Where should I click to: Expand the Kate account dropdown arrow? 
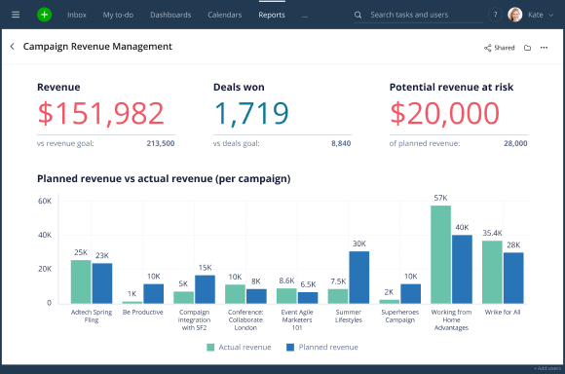pyautogui.click(x=550, y=16)
